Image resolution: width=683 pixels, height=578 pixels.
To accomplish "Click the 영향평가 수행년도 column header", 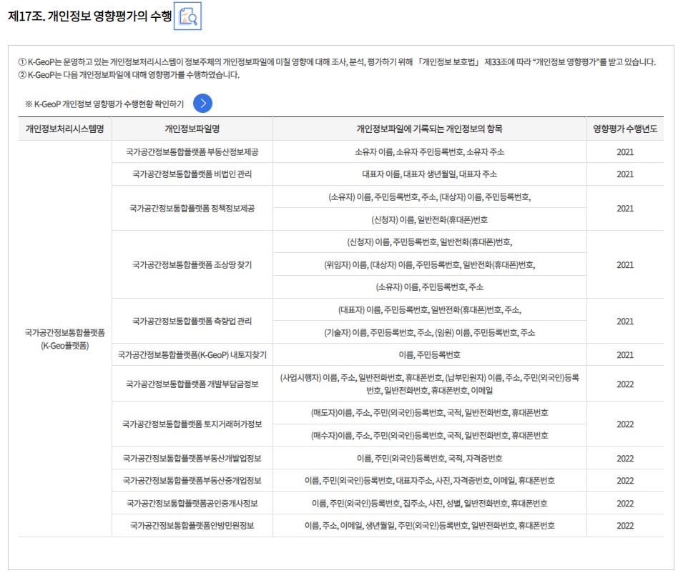I will [x=624, y=129].
